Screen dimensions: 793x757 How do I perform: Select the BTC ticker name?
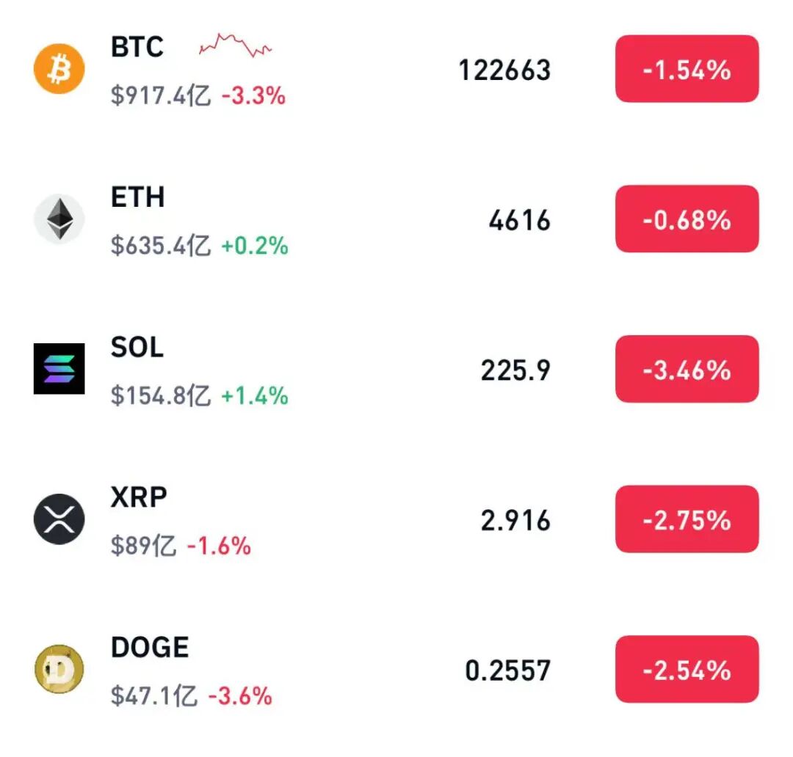pos(137,48)
